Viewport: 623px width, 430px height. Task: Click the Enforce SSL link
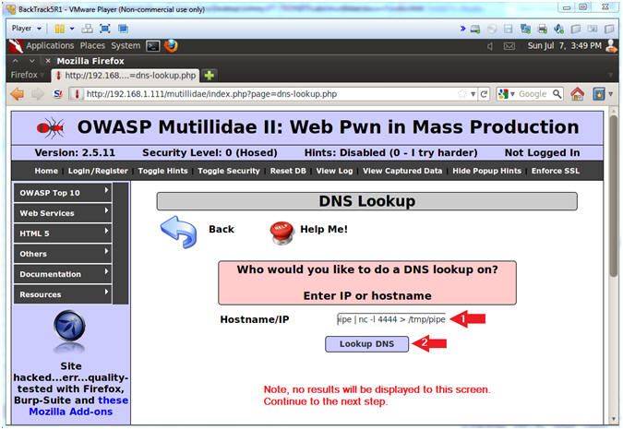tap(556, 171)
